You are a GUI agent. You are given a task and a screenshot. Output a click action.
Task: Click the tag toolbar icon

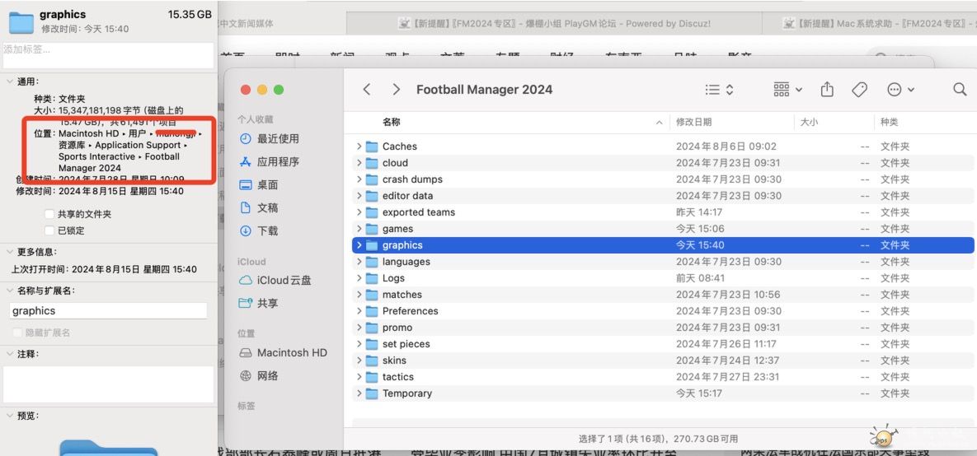[x=859, y=90]
